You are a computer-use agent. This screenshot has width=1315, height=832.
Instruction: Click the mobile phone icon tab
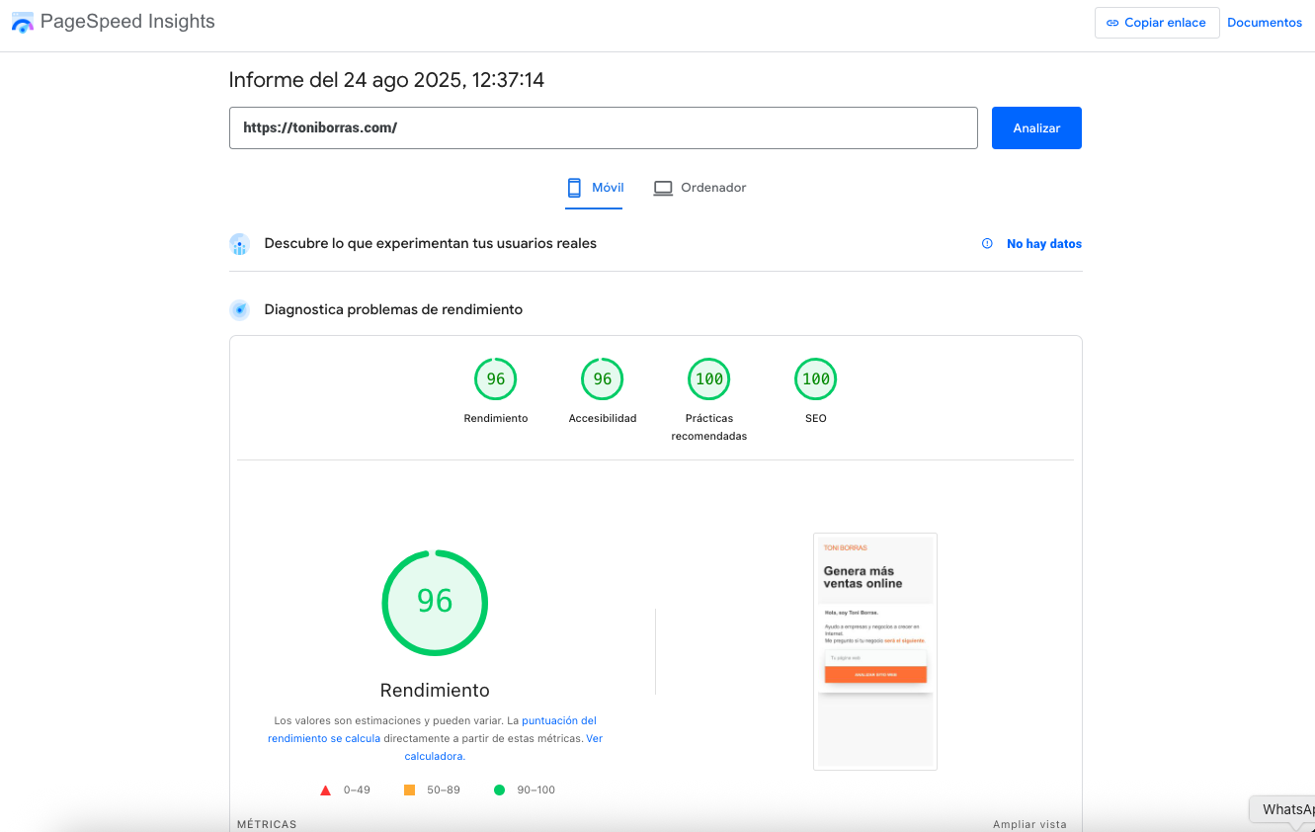574,188
